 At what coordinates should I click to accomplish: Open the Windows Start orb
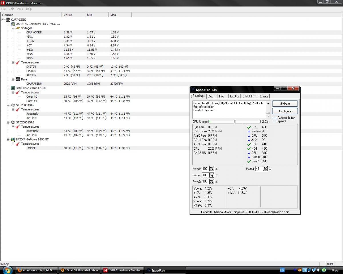pyautogui.click(x=7, y=270)
